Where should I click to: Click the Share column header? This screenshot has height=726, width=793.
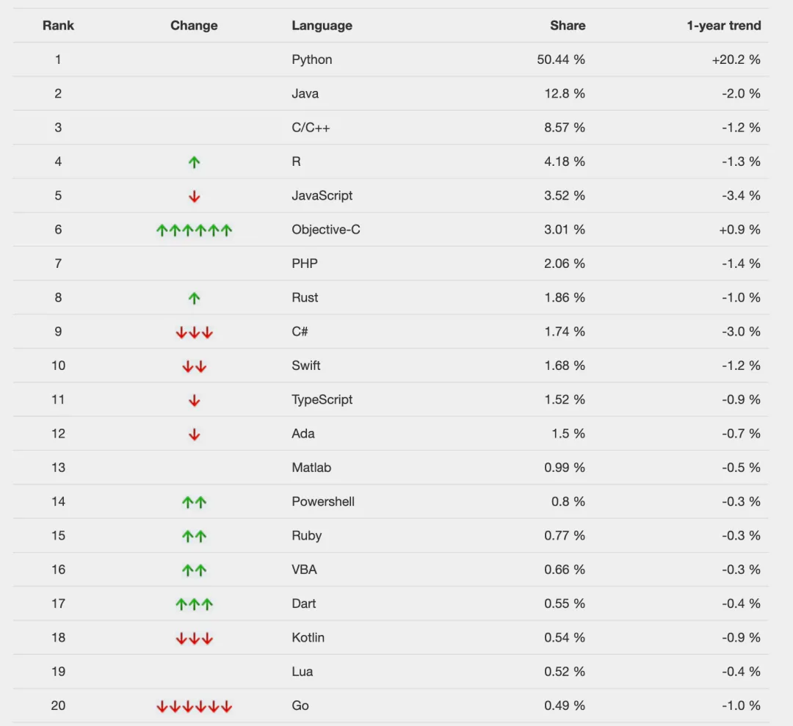568,25
